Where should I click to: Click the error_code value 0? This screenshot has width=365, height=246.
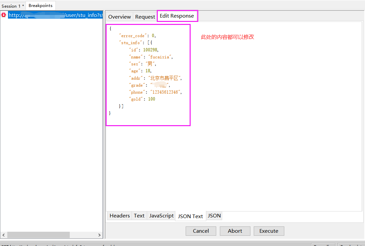153,36
